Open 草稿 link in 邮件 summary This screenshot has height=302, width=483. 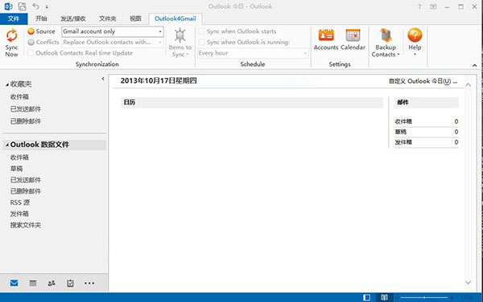tap(400, 132)
